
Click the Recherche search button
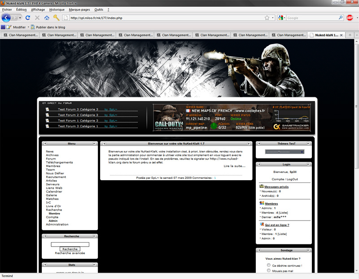(x=70, y=249)
